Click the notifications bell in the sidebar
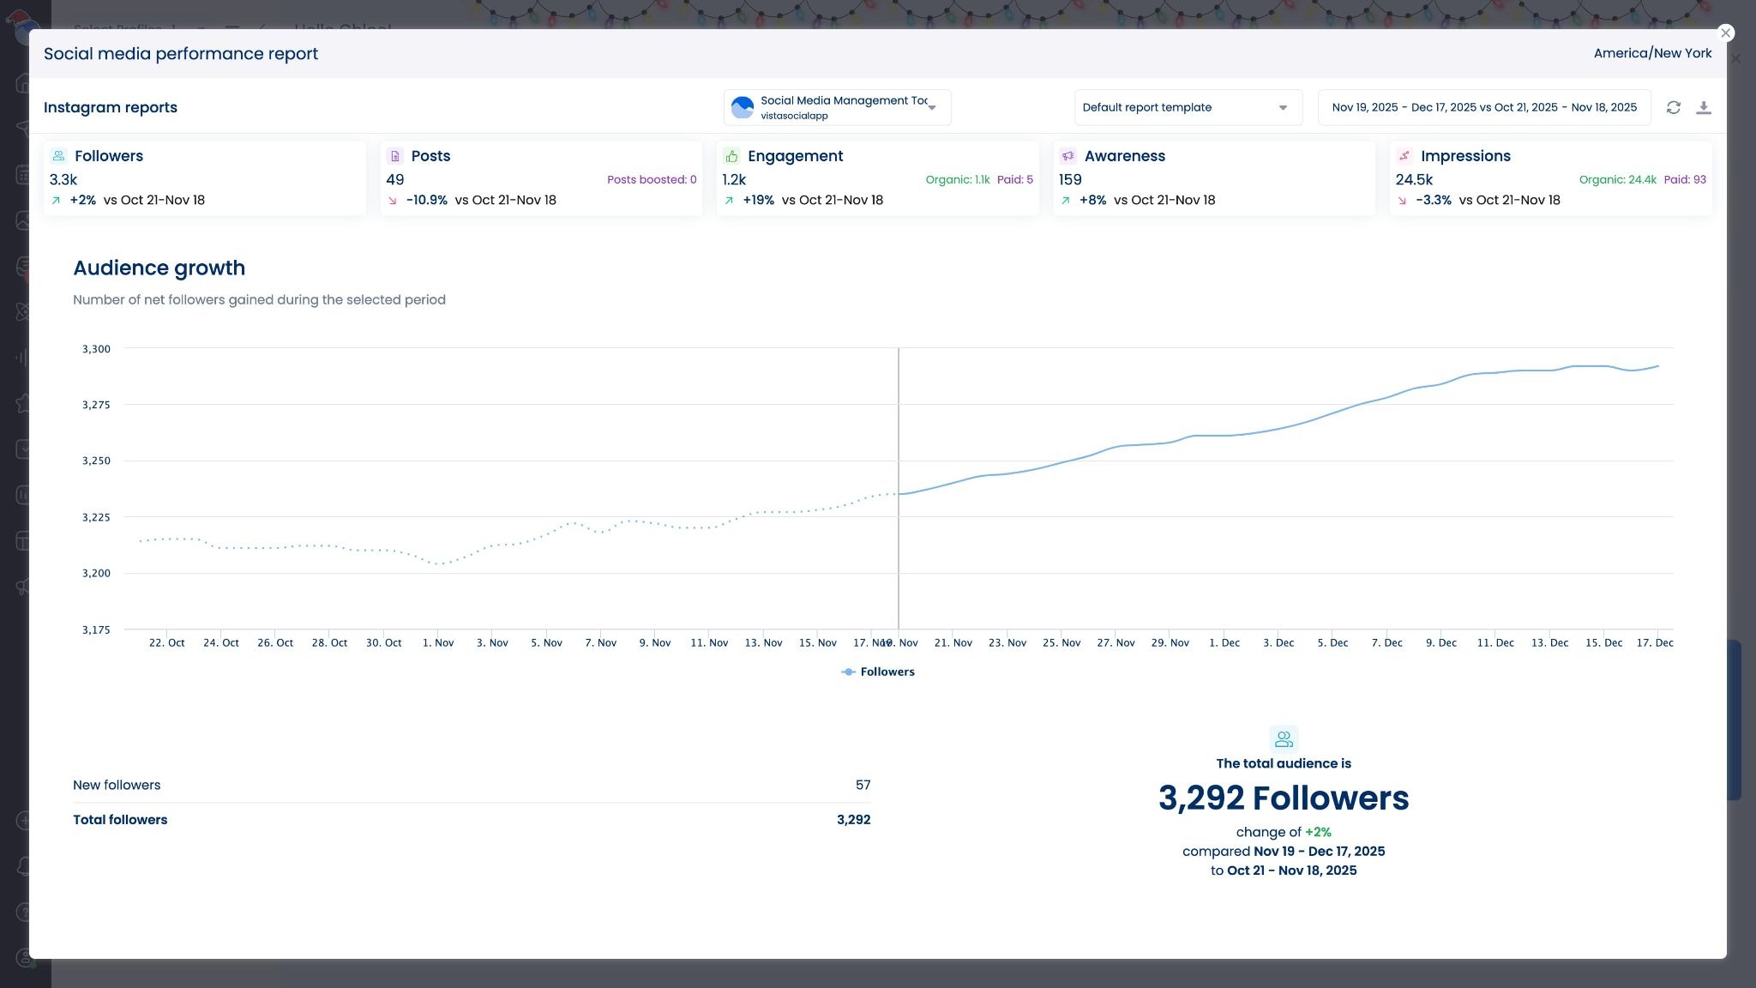 tap(22, 865)
